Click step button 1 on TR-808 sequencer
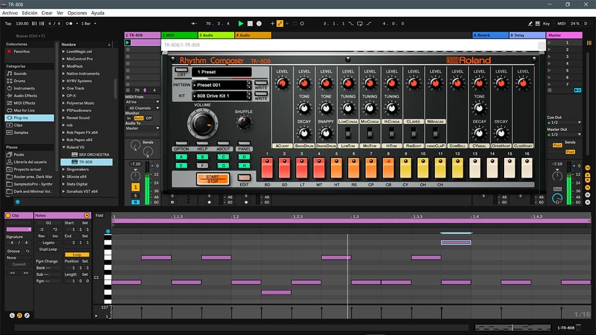Screen dimensions: 596x335 point(267,168)
